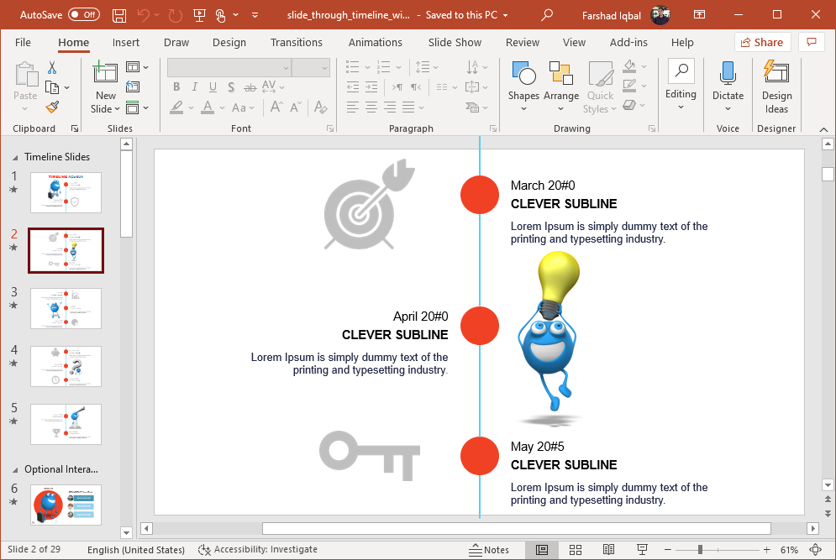This screenshot has width=836, height=560.
Task: Click the Touch/Mouse mode icon
Action: point(220,15)
